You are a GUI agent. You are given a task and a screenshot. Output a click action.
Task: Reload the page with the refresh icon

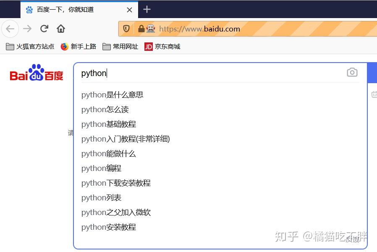tap(44, 29)
